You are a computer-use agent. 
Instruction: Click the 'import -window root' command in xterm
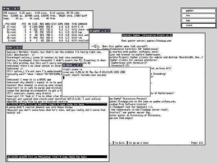pos(84,75)
